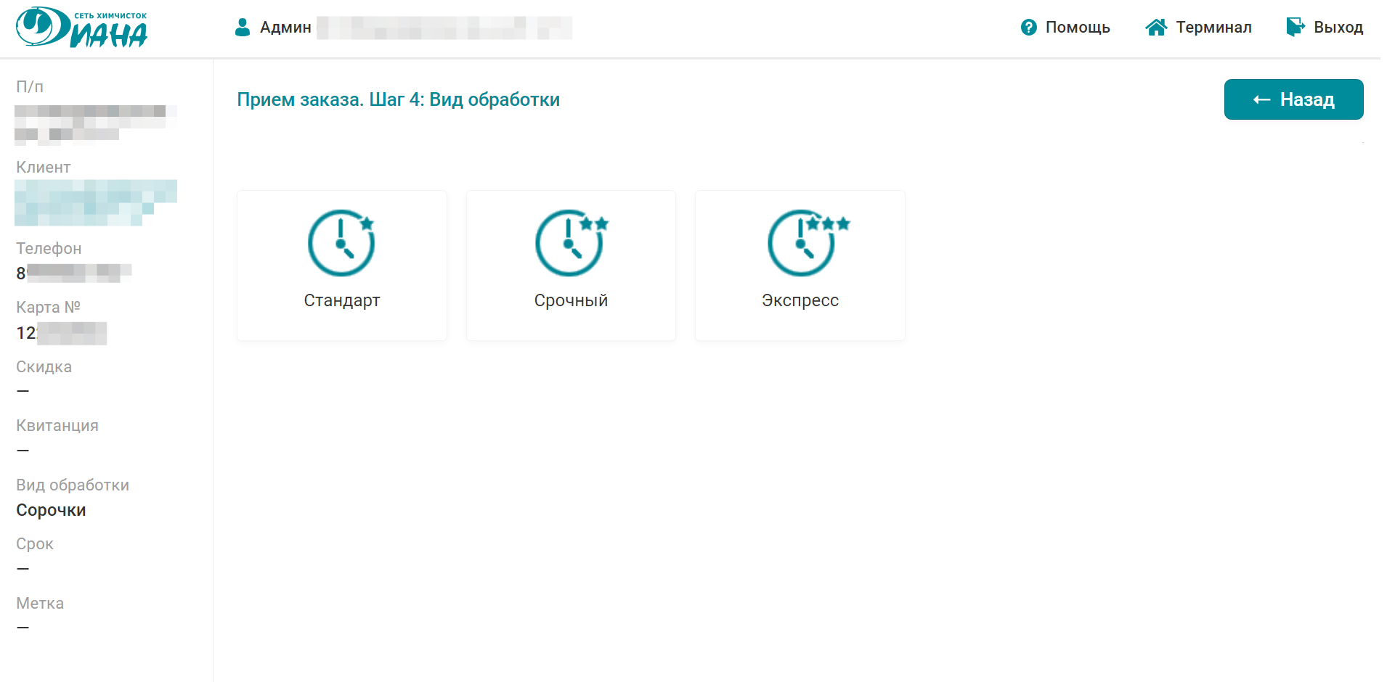This screenshot has width=1387, height=682.
Task: Log out via the Выход link
Action: (1338, 28)
